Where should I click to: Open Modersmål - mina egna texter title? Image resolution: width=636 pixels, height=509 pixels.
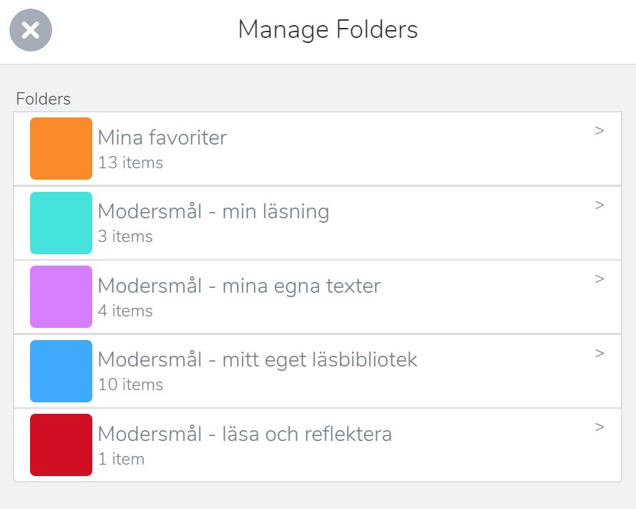(x=239, y=286)
